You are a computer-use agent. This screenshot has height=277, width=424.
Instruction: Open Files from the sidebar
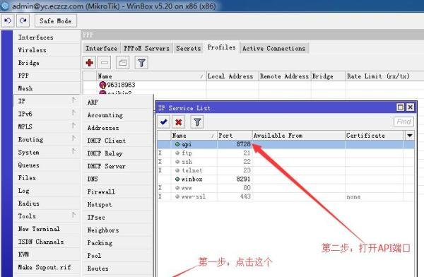point(47,178)
